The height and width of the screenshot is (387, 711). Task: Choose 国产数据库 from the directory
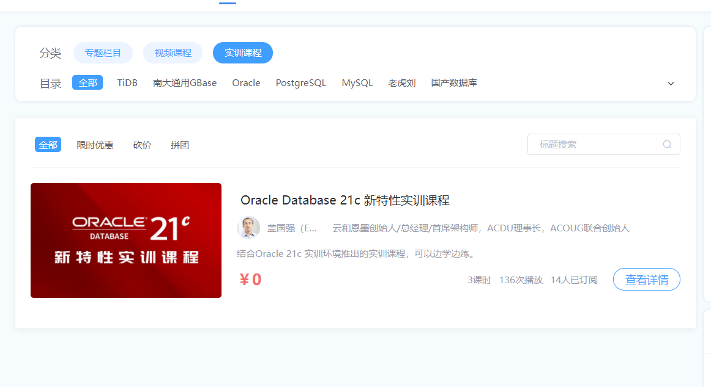tap(454, 82)
